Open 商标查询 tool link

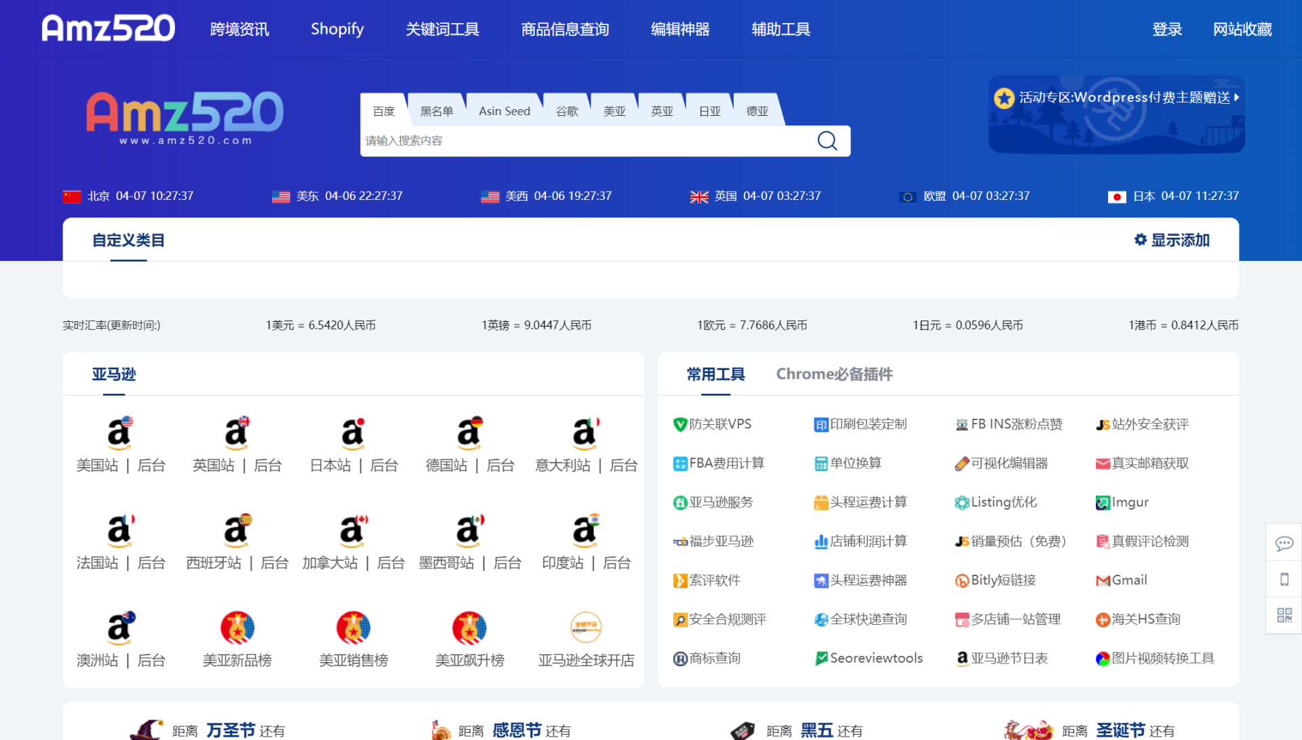707,658
